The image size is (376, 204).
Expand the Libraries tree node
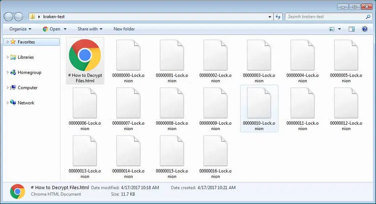point(8,57)
